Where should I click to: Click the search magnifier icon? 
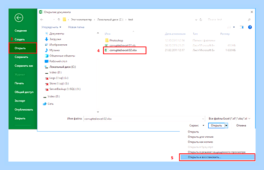pyautogui.click(x=249, y=20)
